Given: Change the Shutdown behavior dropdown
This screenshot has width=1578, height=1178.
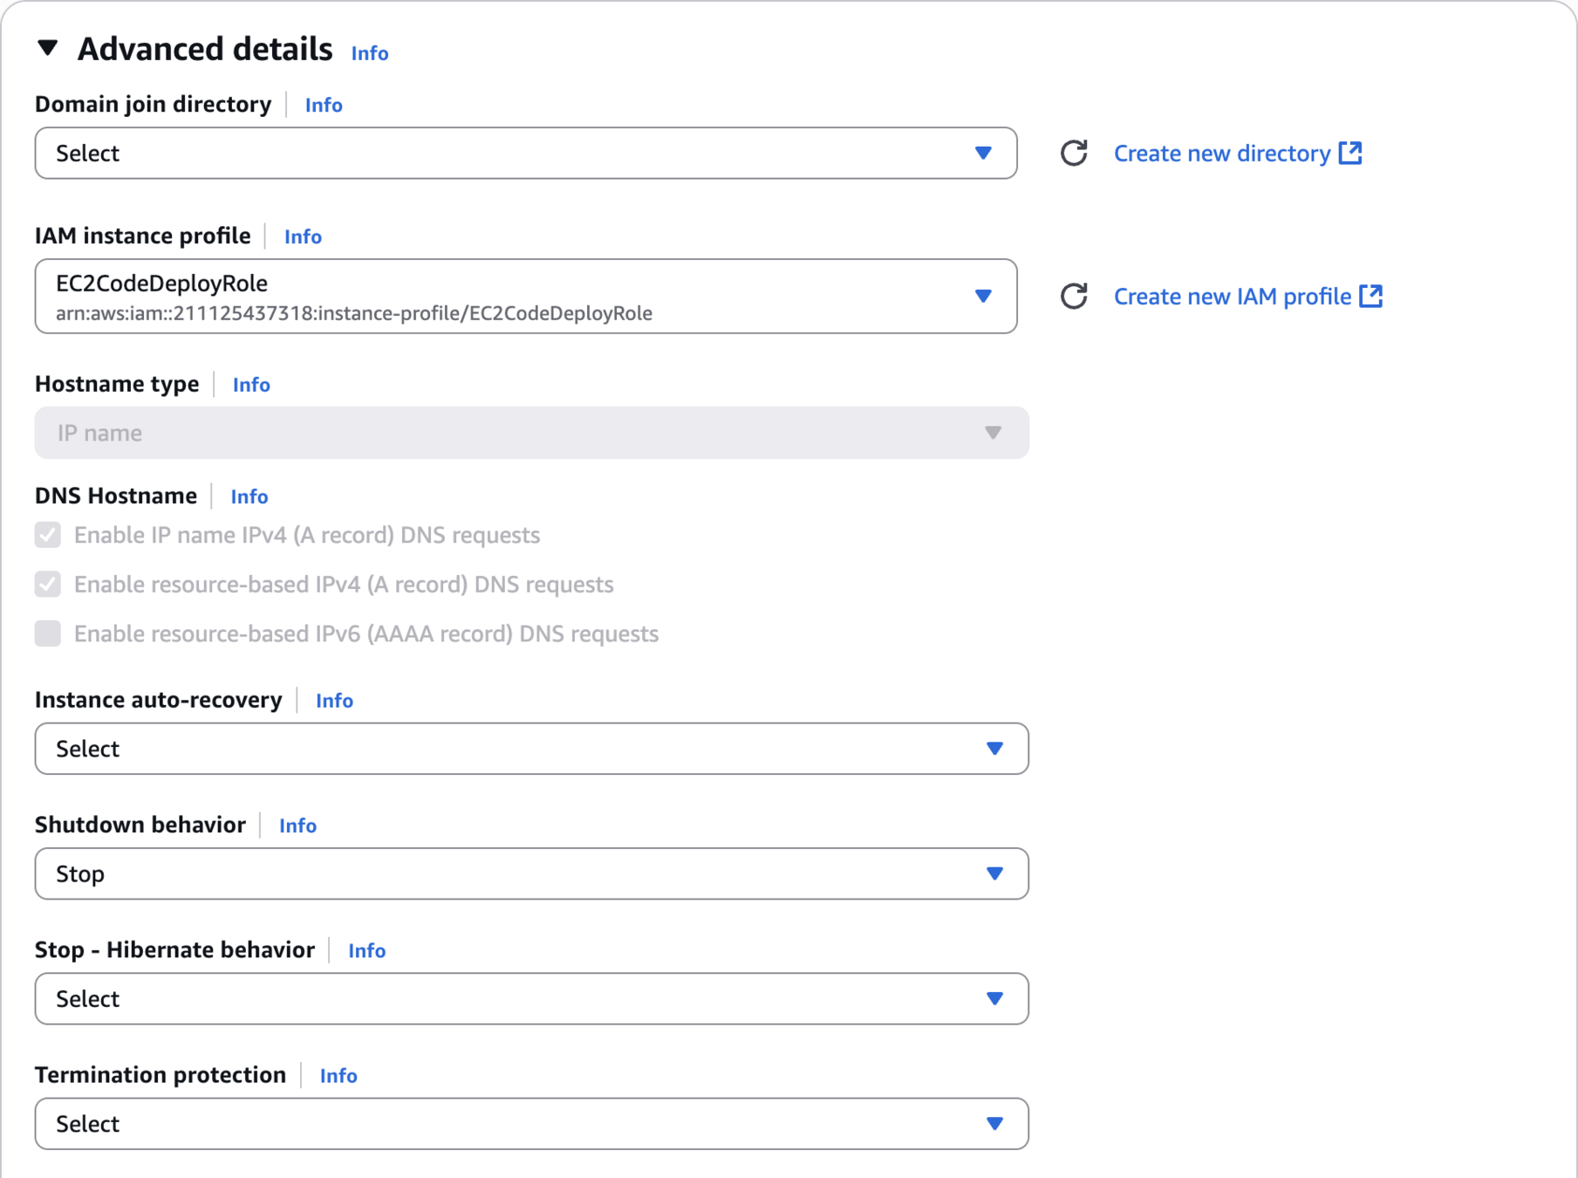Looking at the screenshot, I should click(531, 873).
